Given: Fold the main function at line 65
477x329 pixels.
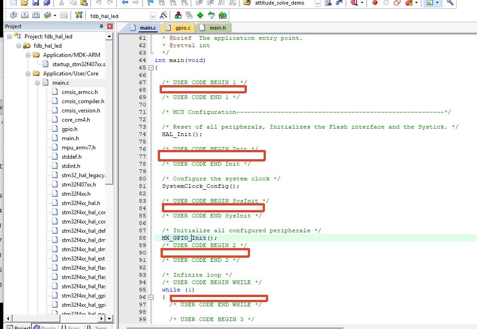Looking at the screenshot, I should [151, 68].
